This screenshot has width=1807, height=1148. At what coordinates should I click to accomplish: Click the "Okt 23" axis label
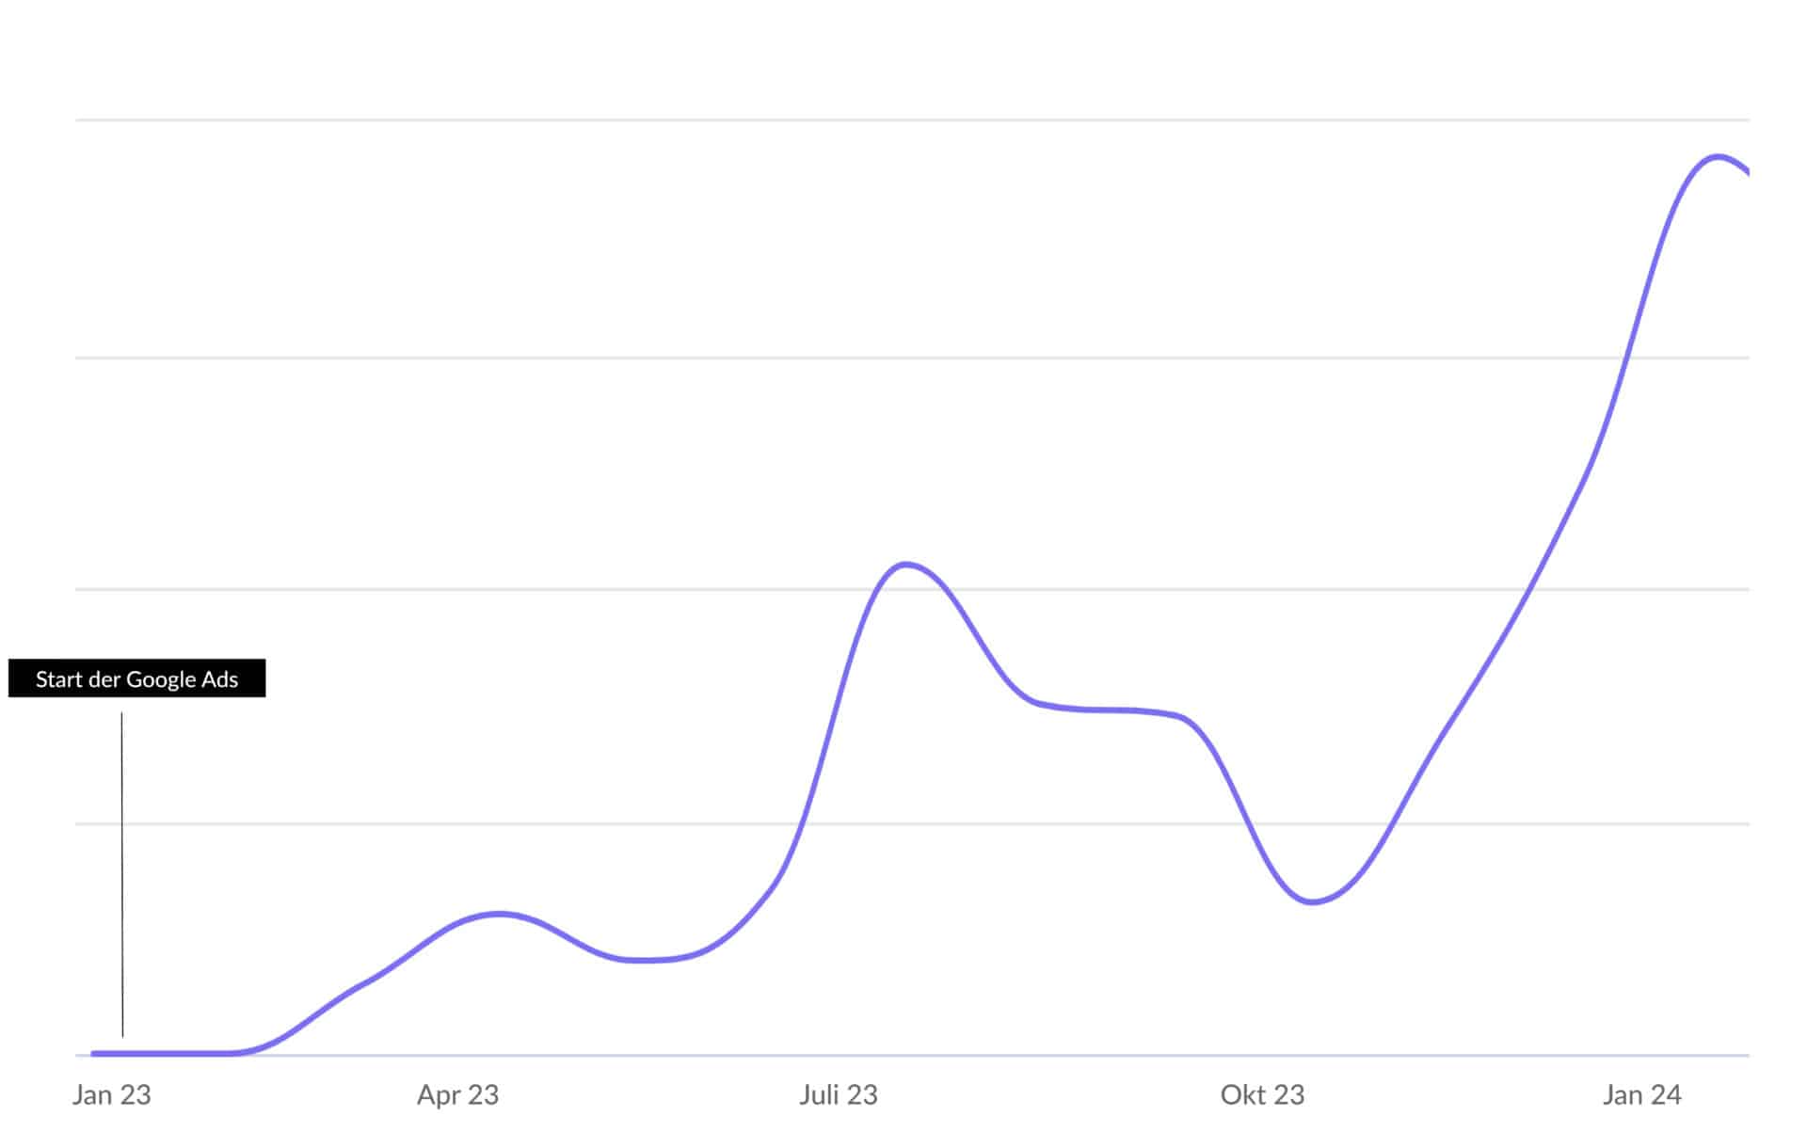tap(1262, 1094)
